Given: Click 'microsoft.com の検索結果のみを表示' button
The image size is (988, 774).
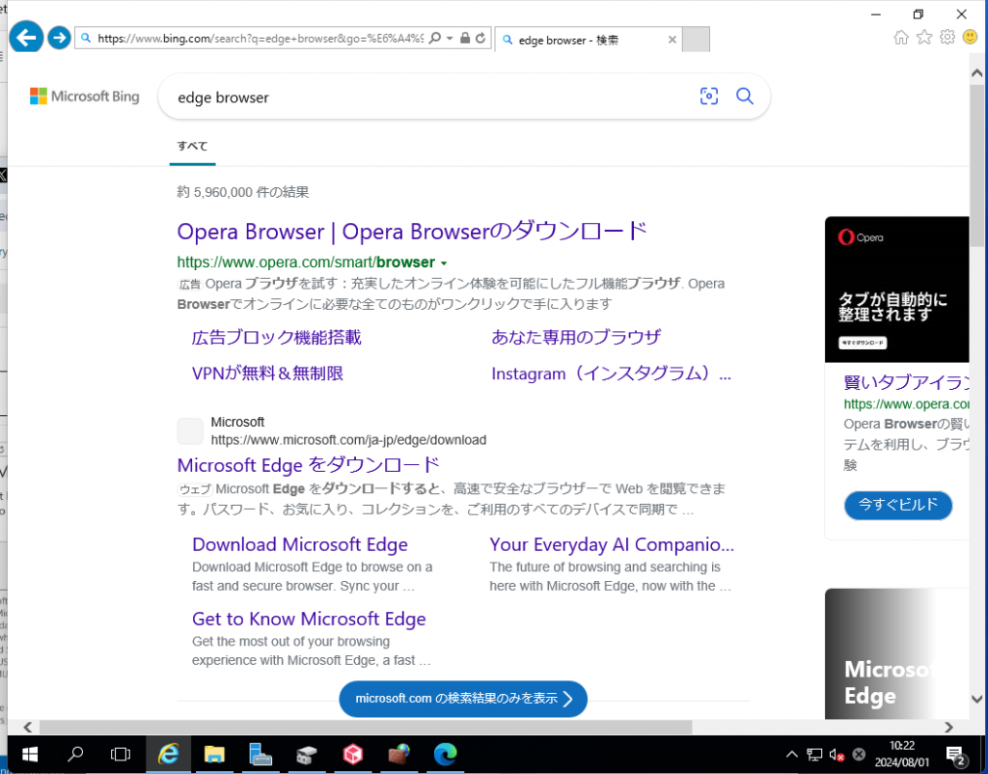Looking at the screenshot, I should [463, 699].
